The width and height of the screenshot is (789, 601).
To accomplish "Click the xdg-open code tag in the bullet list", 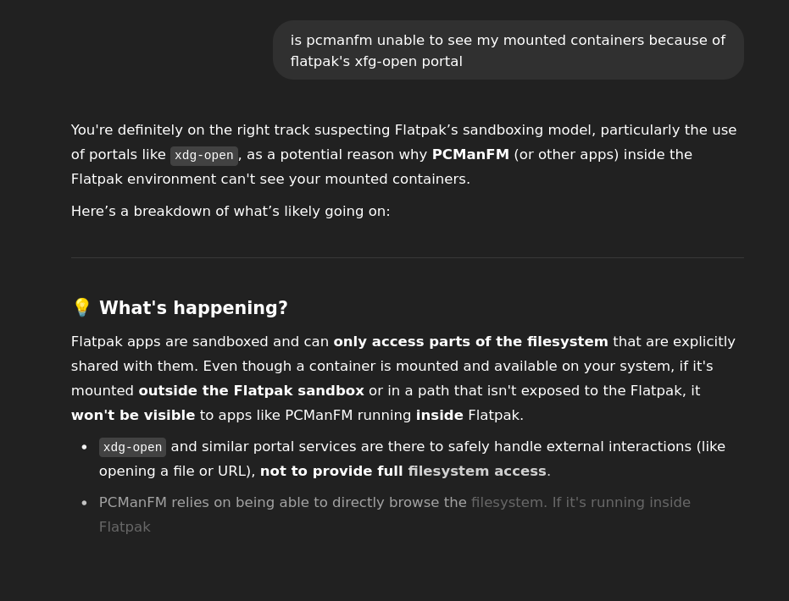I will 132,447.
